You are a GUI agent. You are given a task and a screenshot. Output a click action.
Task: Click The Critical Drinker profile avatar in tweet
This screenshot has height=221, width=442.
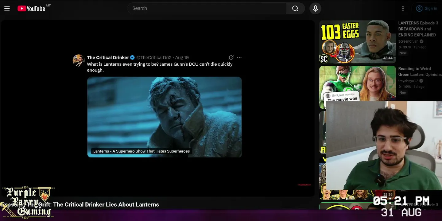78,60
